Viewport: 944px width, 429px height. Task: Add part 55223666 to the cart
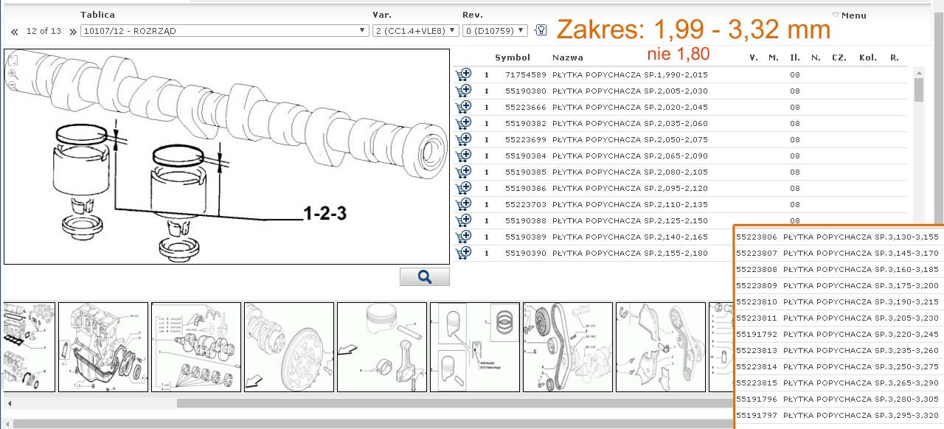pos(463,107)
